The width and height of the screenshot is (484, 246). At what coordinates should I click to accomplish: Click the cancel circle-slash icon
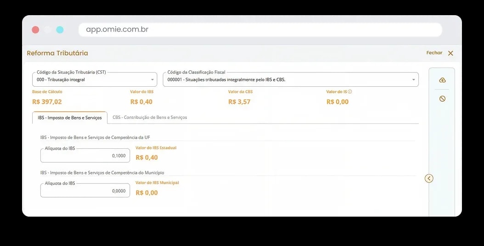pyautogui.click(x=442, y=99)
